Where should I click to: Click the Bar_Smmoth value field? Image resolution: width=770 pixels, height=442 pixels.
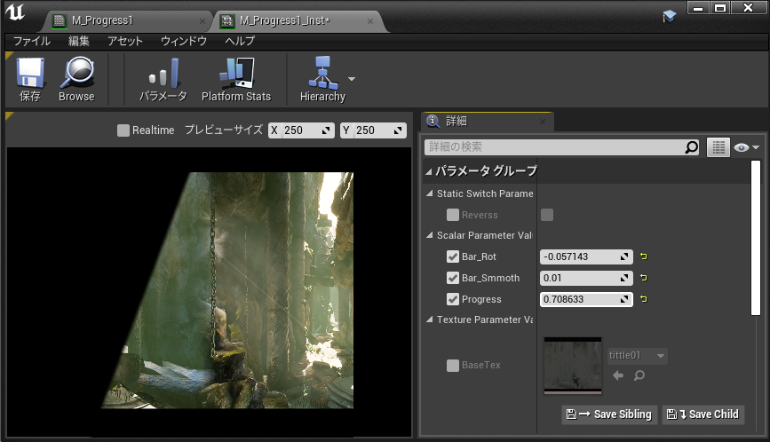tap(586, 278)
